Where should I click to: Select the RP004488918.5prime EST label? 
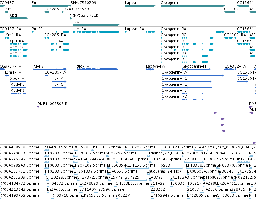[x=20, y=147]
